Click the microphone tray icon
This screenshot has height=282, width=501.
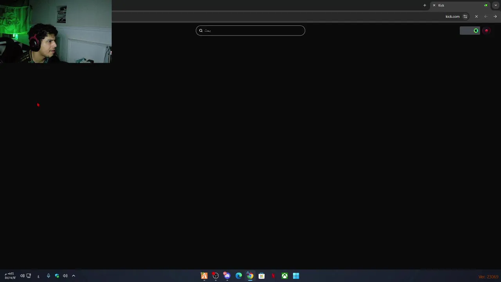(x=48, y=276)
